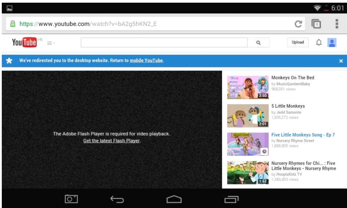Focus the YouTube search input field

click(164, 43)
